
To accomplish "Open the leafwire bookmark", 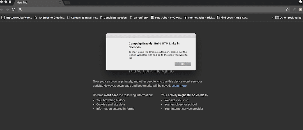I will click(x=17, y=18).
